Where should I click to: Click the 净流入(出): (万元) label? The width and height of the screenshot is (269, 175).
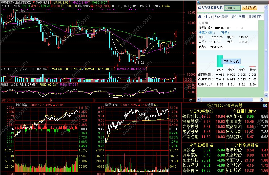point(214,33)
